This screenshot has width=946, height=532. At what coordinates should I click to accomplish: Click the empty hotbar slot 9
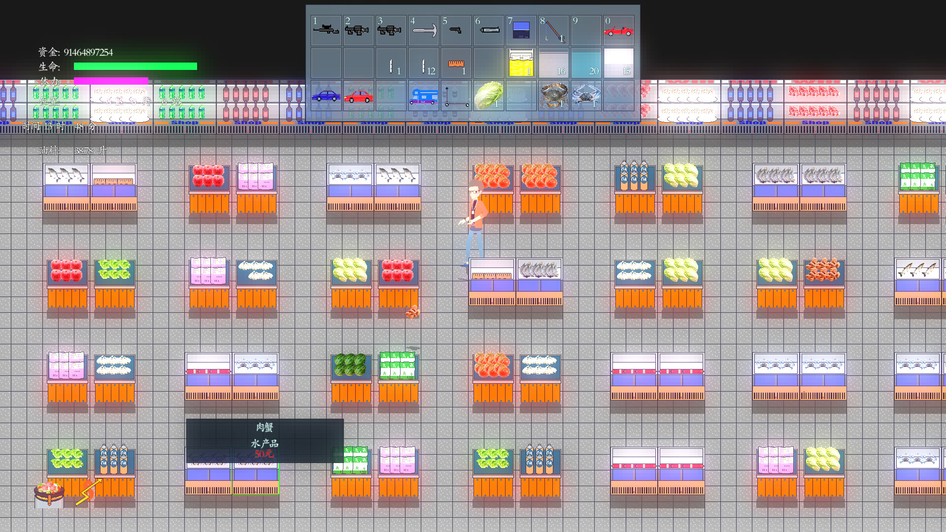[586, 31]
